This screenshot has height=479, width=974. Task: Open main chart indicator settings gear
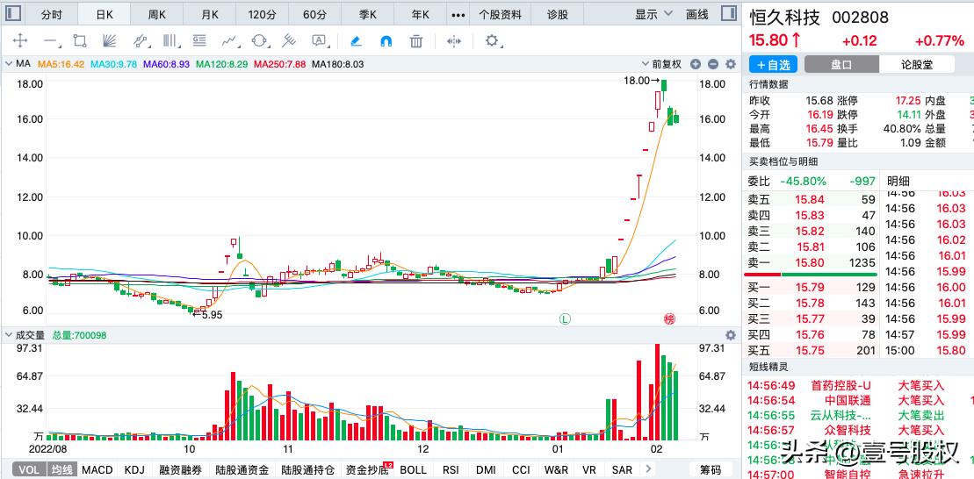731,64
